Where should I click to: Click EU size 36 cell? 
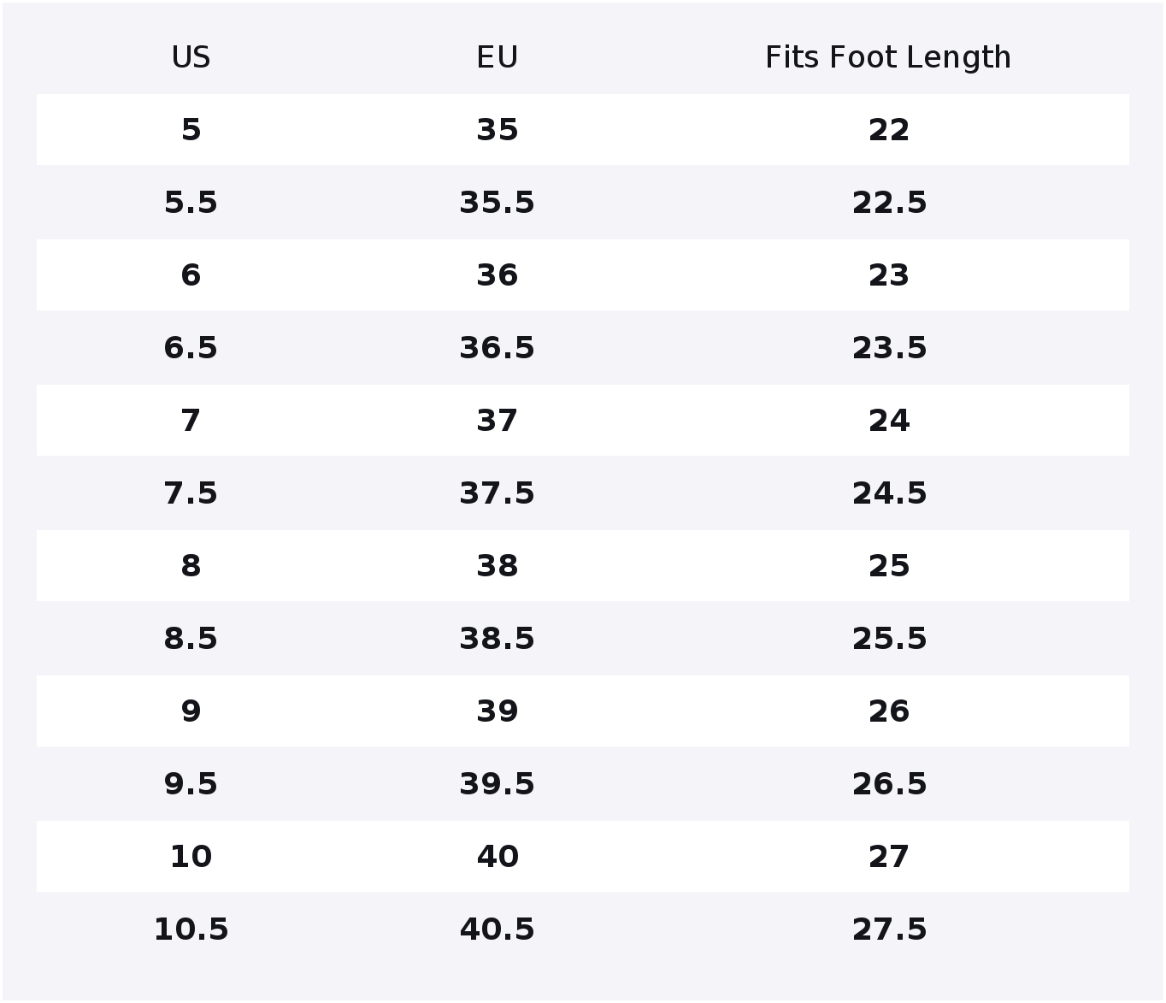tap(497, 275)
